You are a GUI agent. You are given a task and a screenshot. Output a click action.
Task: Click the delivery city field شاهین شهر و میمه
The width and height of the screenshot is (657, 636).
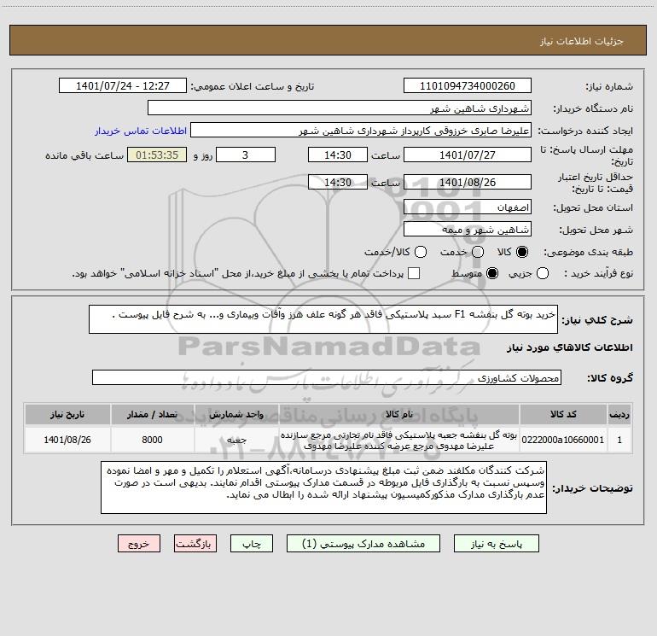coord(468,230)
